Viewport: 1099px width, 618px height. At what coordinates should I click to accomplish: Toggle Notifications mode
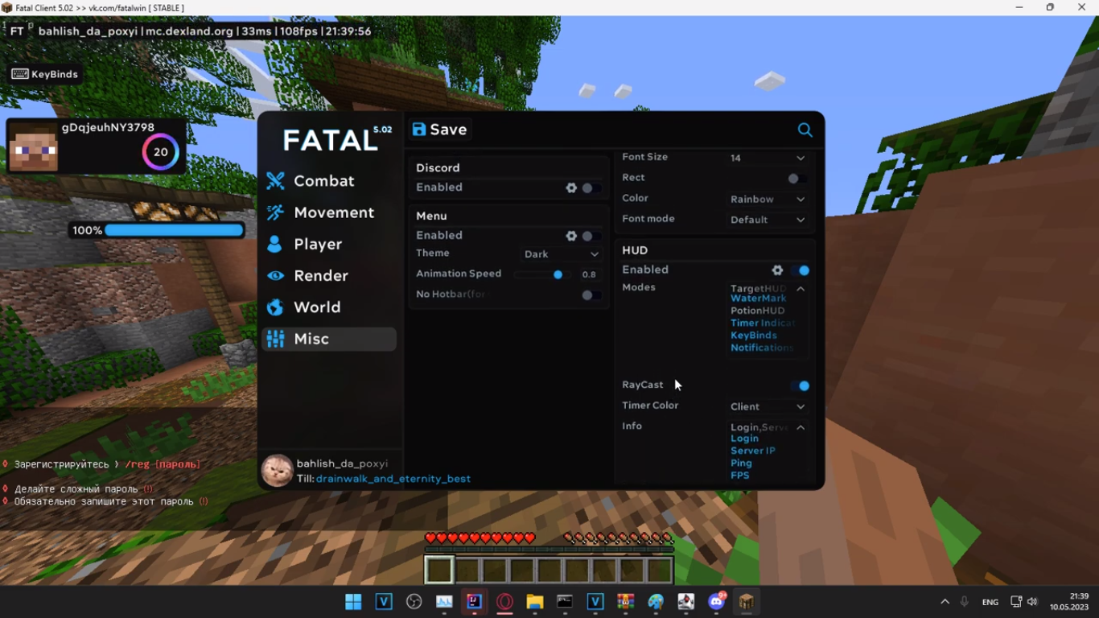(763, 348)
